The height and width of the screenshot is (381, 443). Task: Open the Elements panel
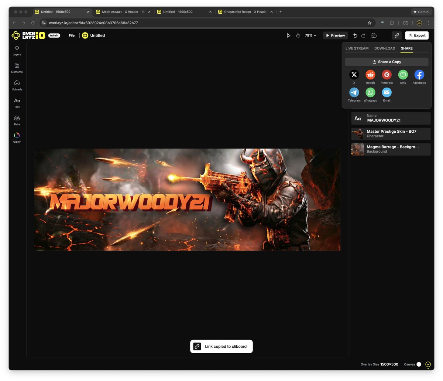(17, 68)
